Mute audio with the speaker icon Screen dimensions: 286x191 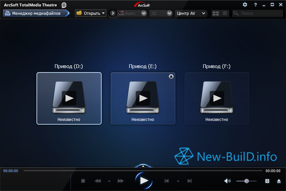(x=227, y=181)
